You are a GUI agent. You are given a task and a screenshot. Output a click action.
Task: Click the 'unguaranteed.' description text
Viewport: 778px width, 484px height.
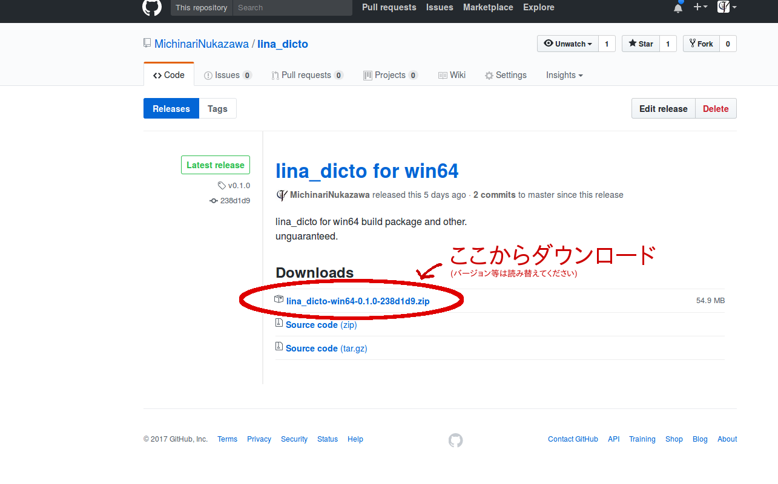pos(306,237)
